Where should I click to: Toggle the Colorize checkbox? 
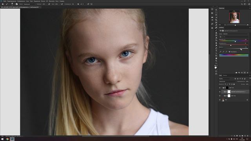pos(229,52)
